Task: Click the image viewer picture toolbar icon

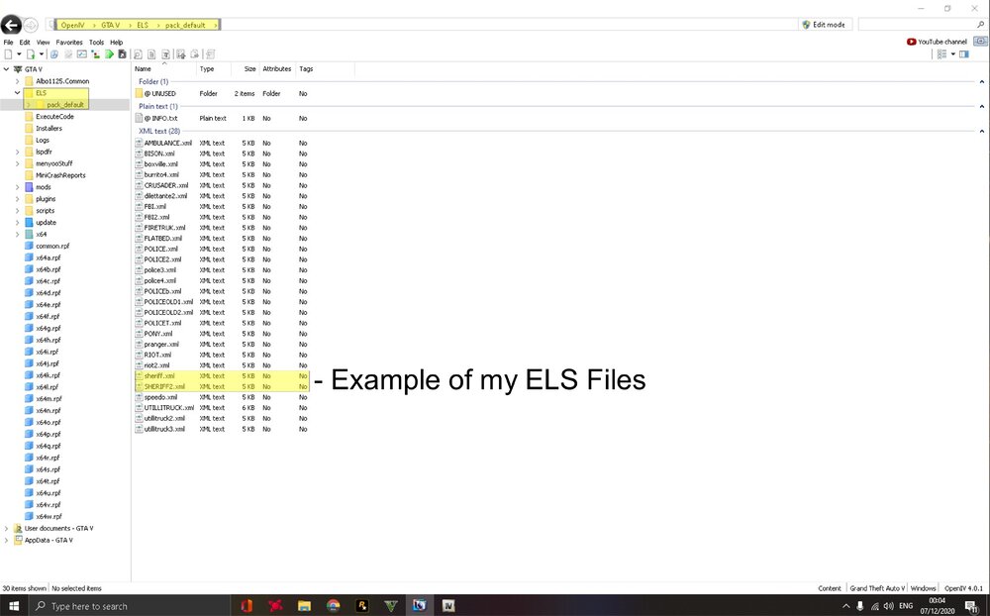Action: (82, 54)
